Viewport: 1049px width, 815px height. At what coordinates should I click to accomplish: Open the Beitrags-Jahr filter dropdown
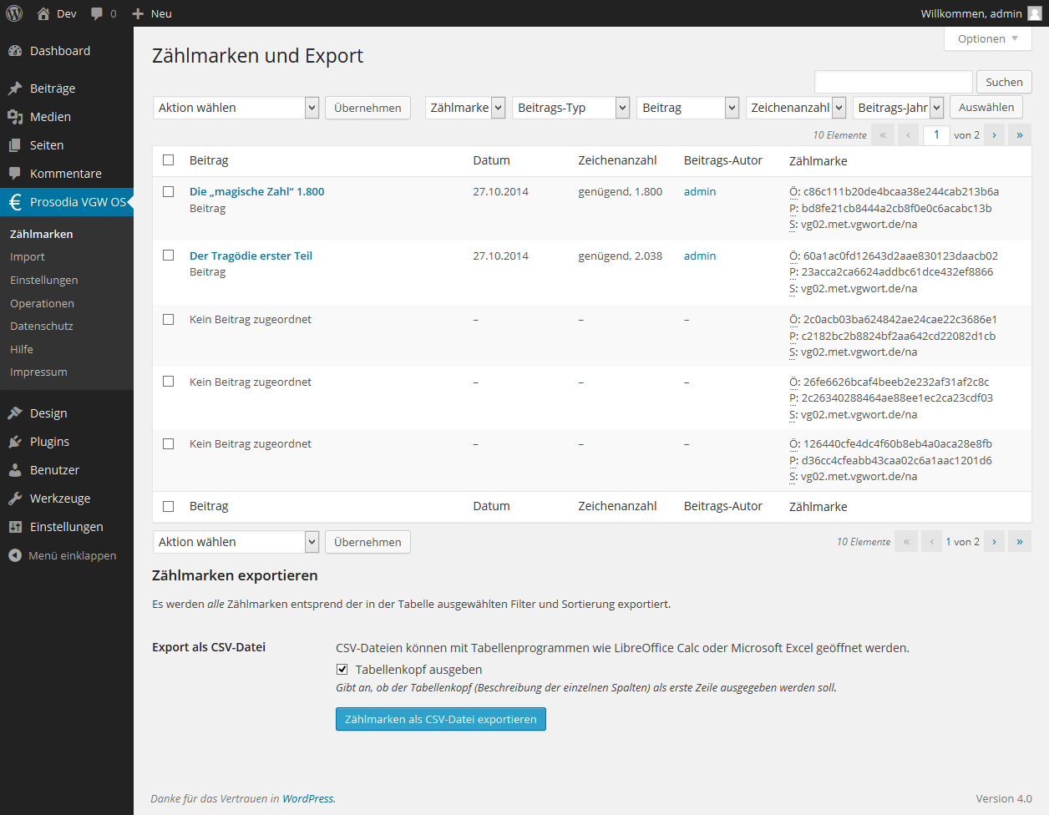point(899,108)
